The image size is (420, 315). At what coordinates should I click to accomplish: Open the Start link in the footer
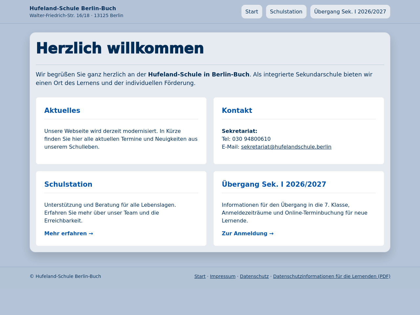[x=200, y=276]
